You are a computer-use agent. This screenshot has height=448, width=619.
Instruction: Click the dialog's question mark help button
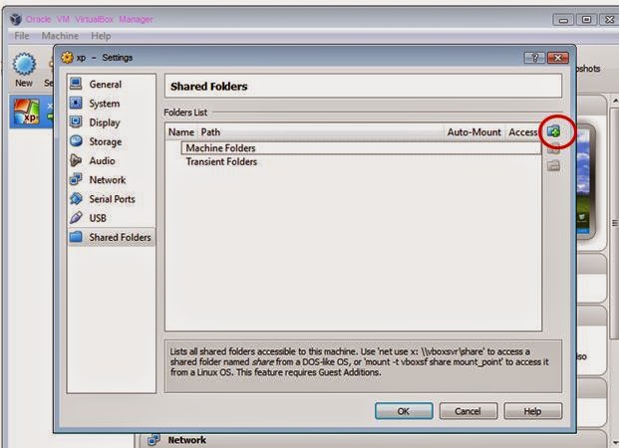535,58
